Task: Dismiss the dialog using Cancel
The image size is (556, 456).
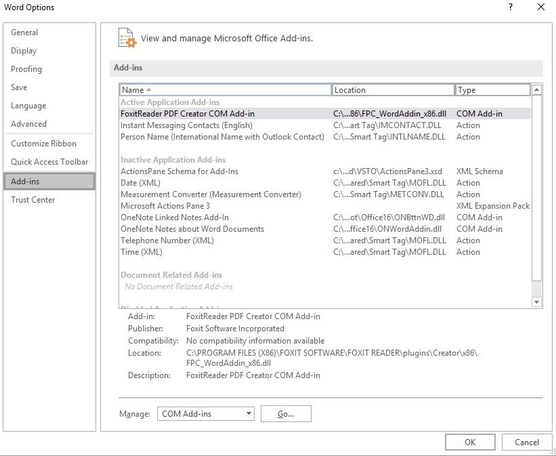Action: tap(527, 442)
